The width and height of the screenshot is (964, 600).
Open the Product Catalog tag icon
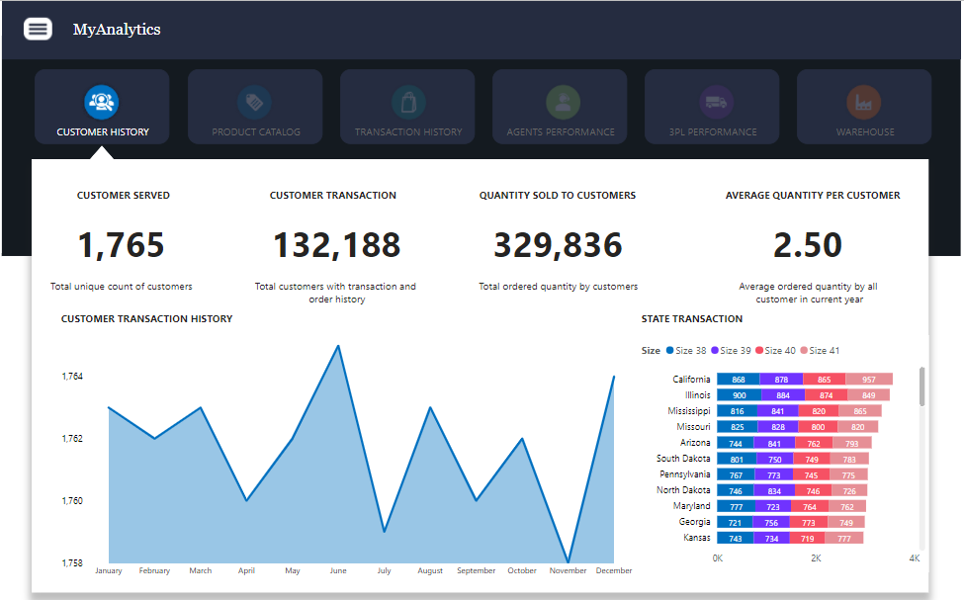pos(254,101)
